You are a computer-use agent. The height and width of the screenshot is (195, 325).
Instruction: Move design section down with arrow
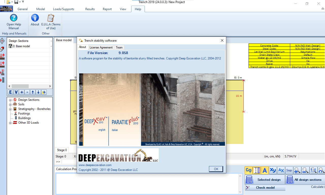38,92
